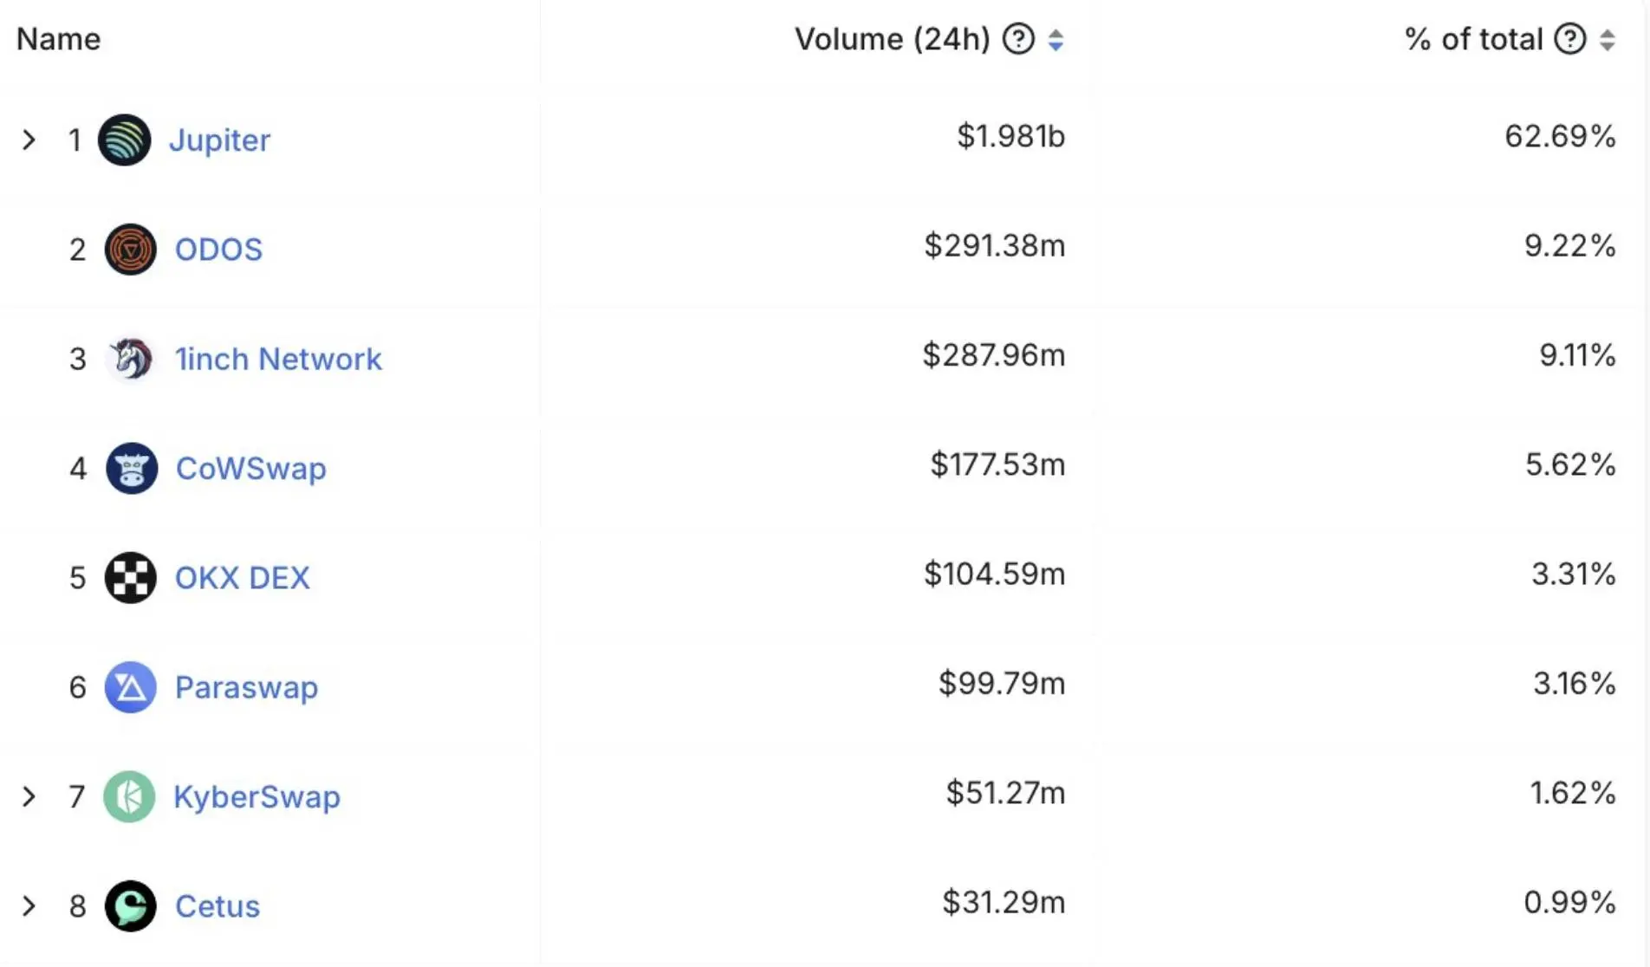This screenshot has width=1650, height=967.
Task: Open the CoWSwap protocol link
Action: point(251,469)
